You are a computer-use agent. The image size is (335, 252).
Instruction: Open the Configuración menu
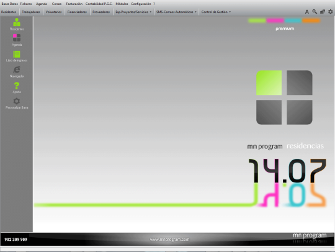tap(141, 4)
